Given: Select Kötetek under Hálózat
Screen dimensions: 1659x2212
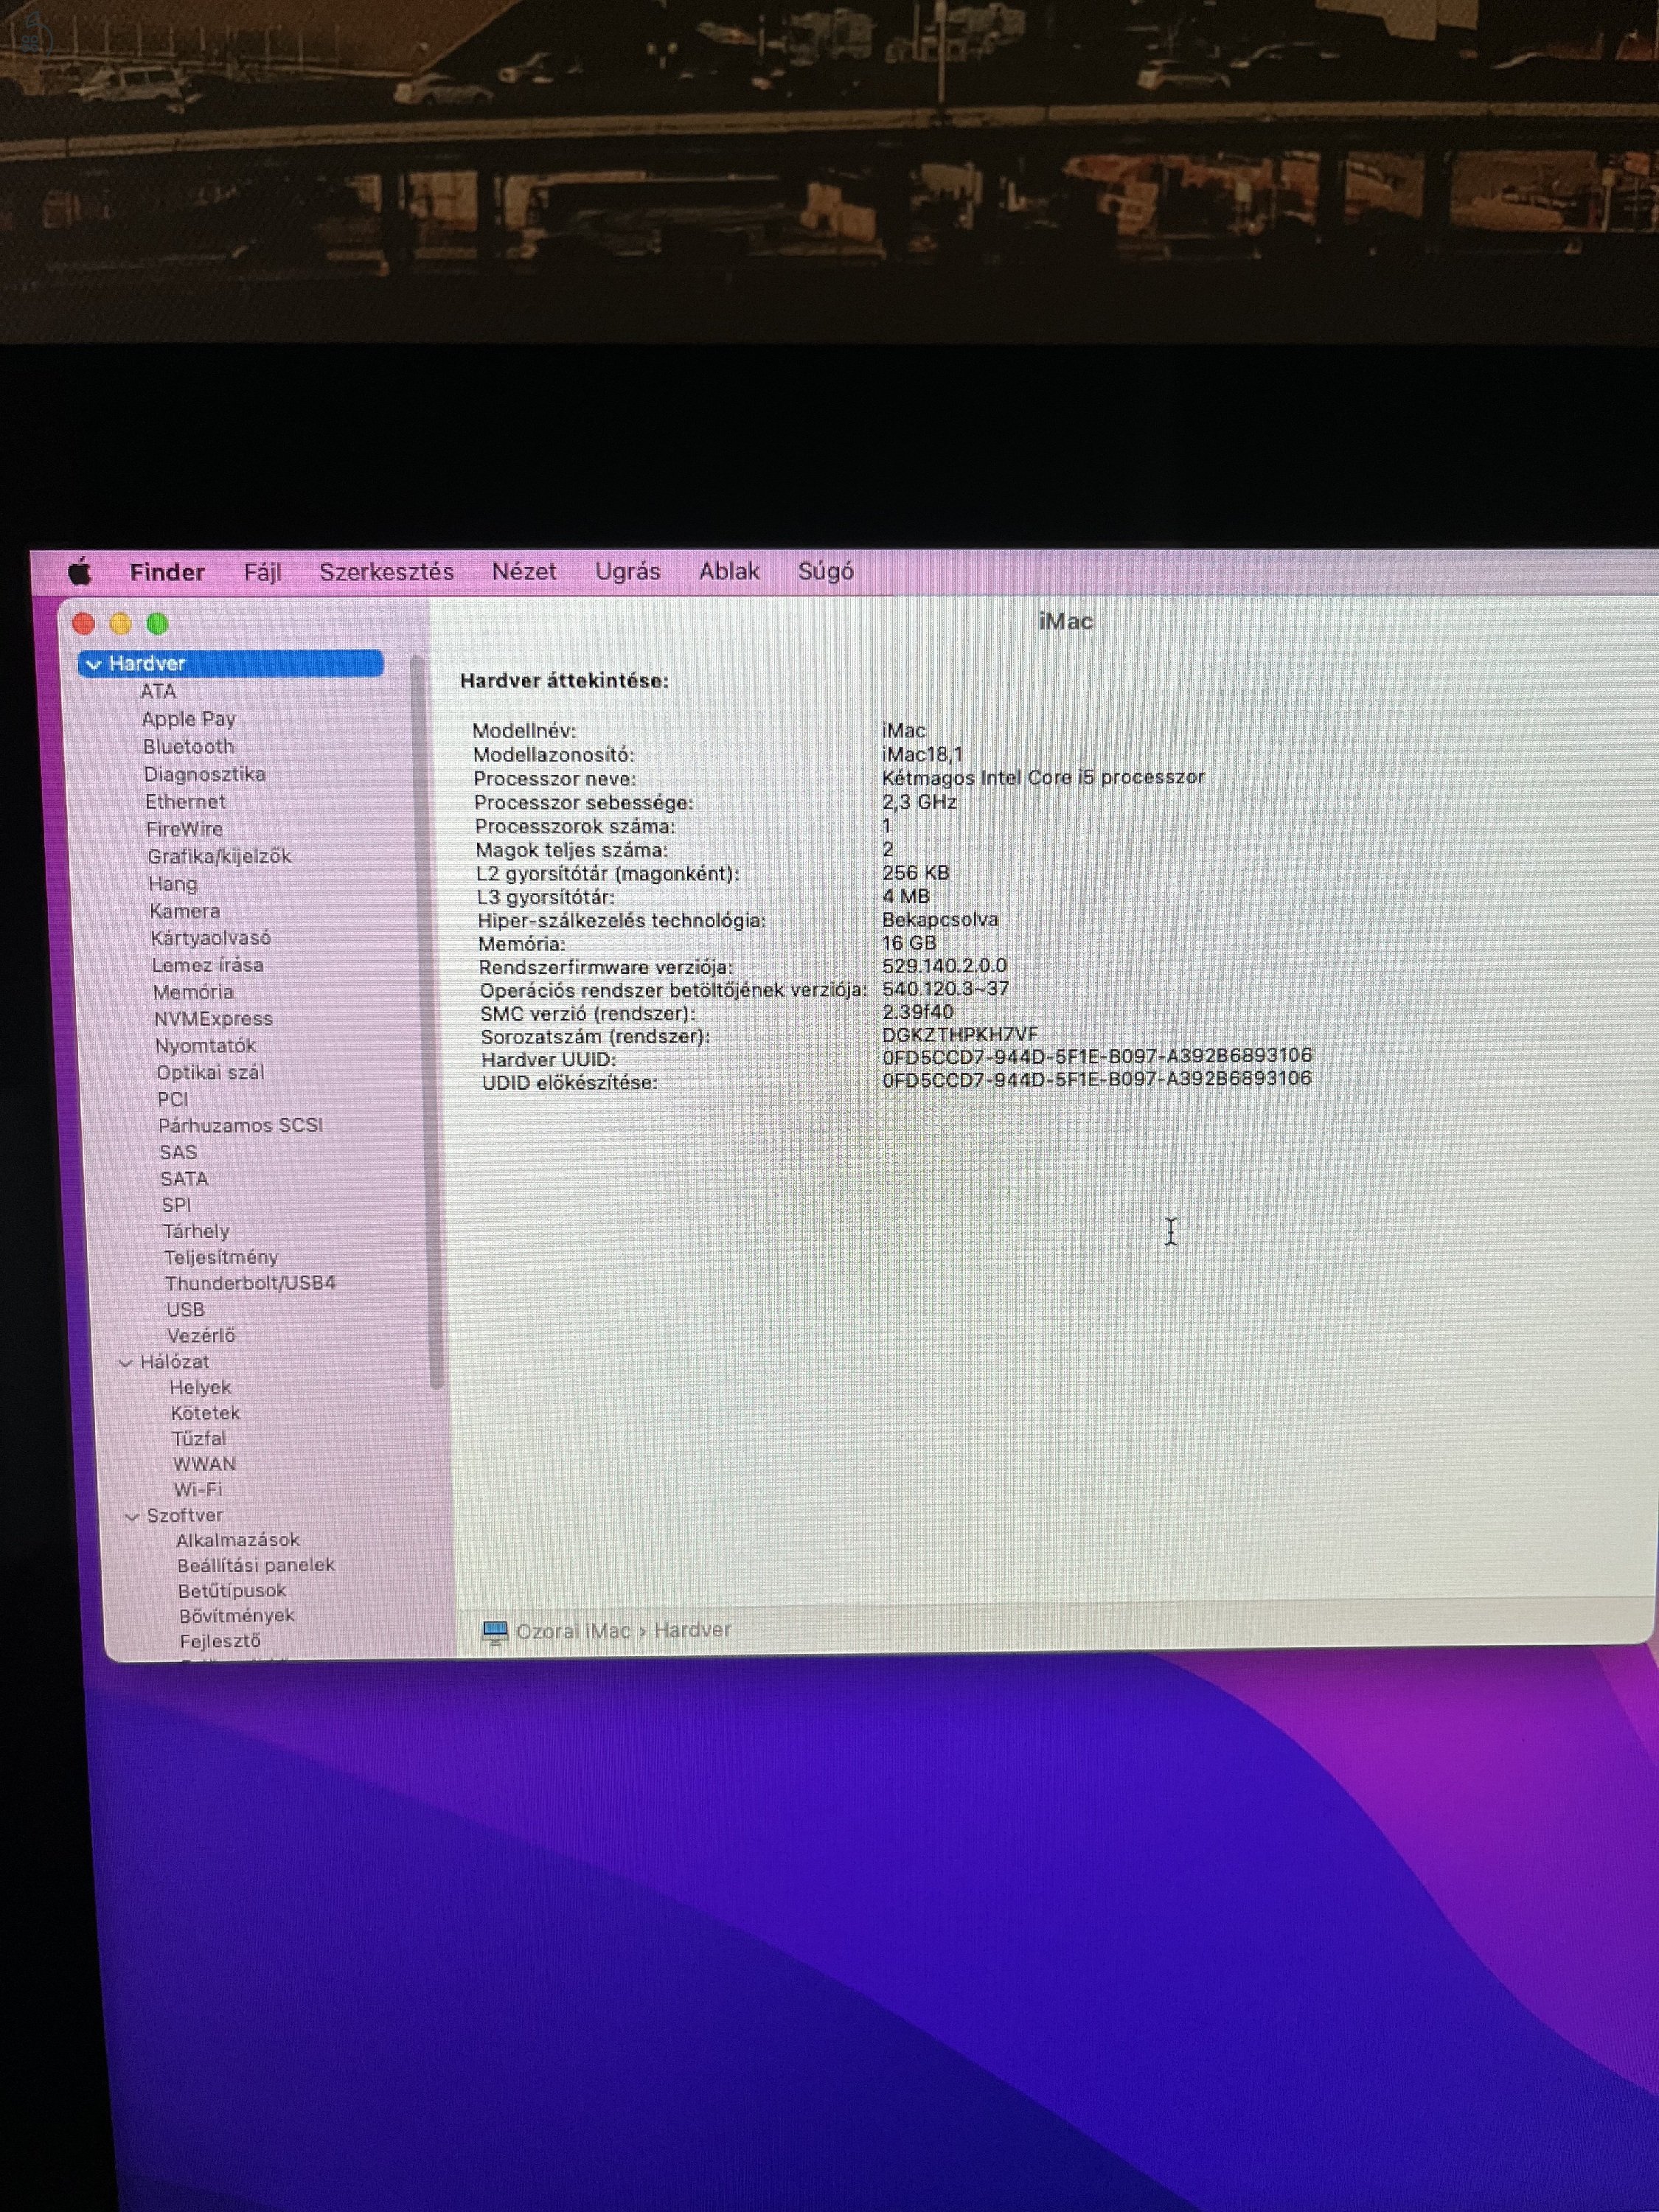Looking at the screenshot, I should (205, 1413).
